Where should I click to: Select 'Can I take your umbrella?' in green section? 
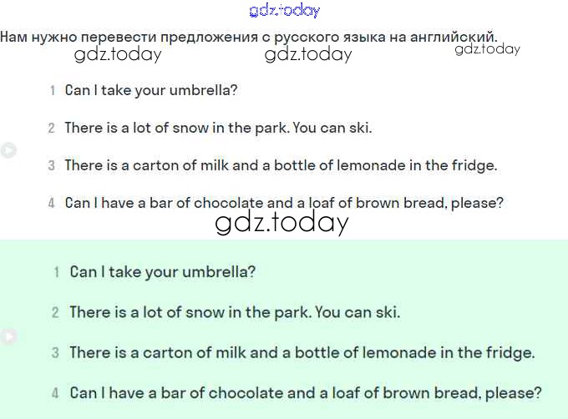pos(163,272)
